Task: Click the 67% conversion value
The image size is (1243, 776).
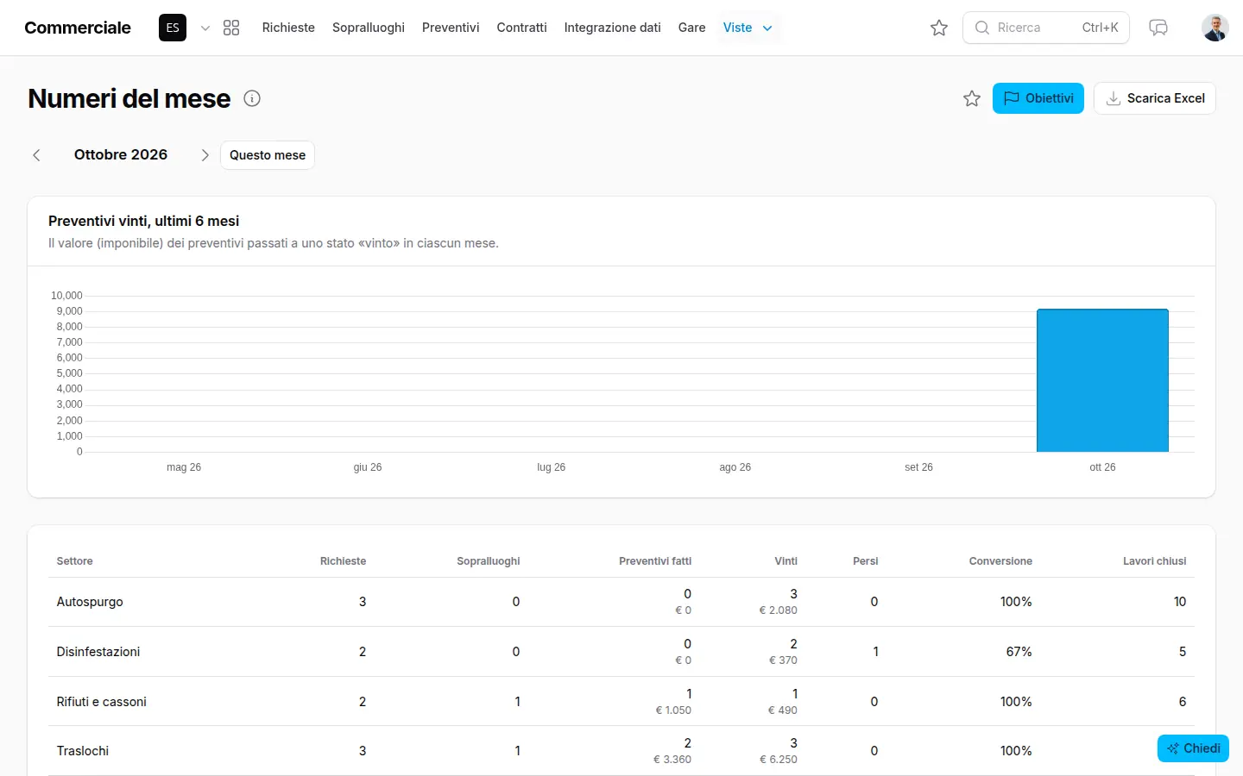Action: [1019, 652]
